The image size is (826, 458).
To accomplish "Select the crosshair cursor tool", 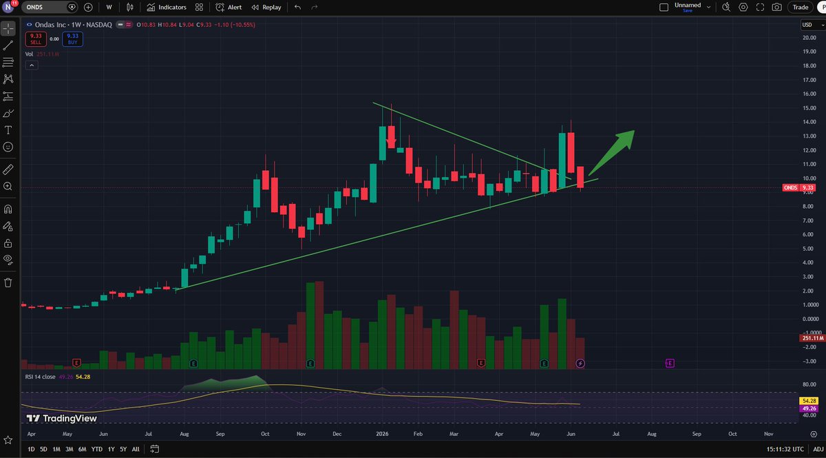I will pyautogui.click(x=8, y=29).
